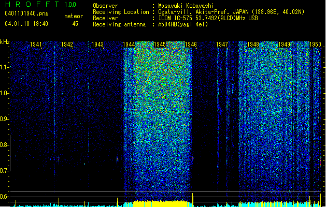Click the 1.1 kHz axis tick label
This screenshot has height=207, width=326.
coord(4,67)
